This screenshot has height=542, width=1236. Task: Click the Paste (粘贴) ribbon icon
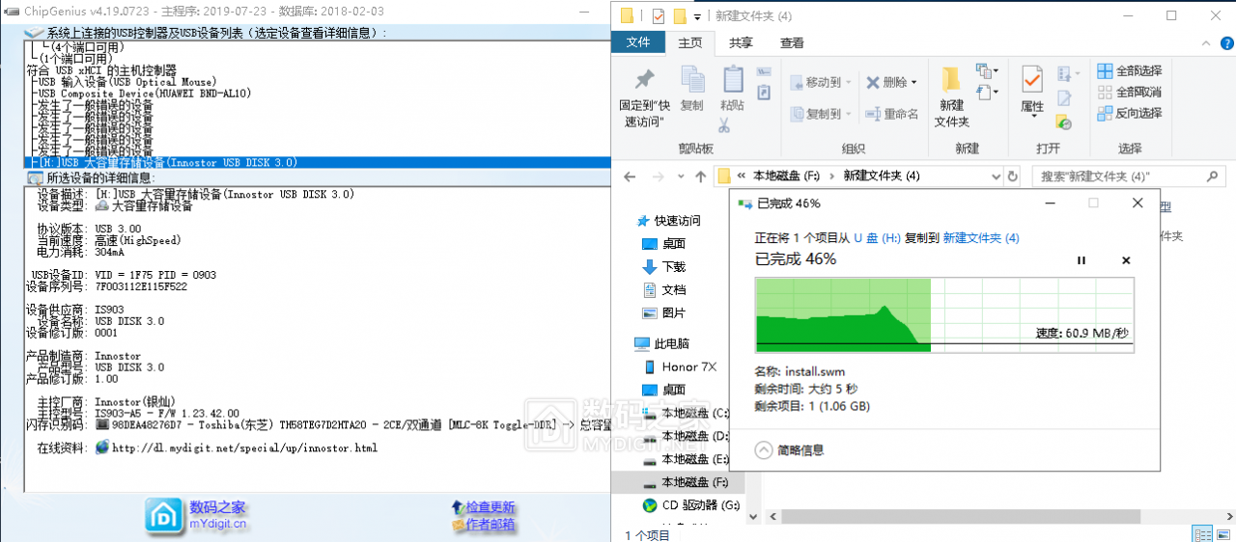(x=733, y=81)
